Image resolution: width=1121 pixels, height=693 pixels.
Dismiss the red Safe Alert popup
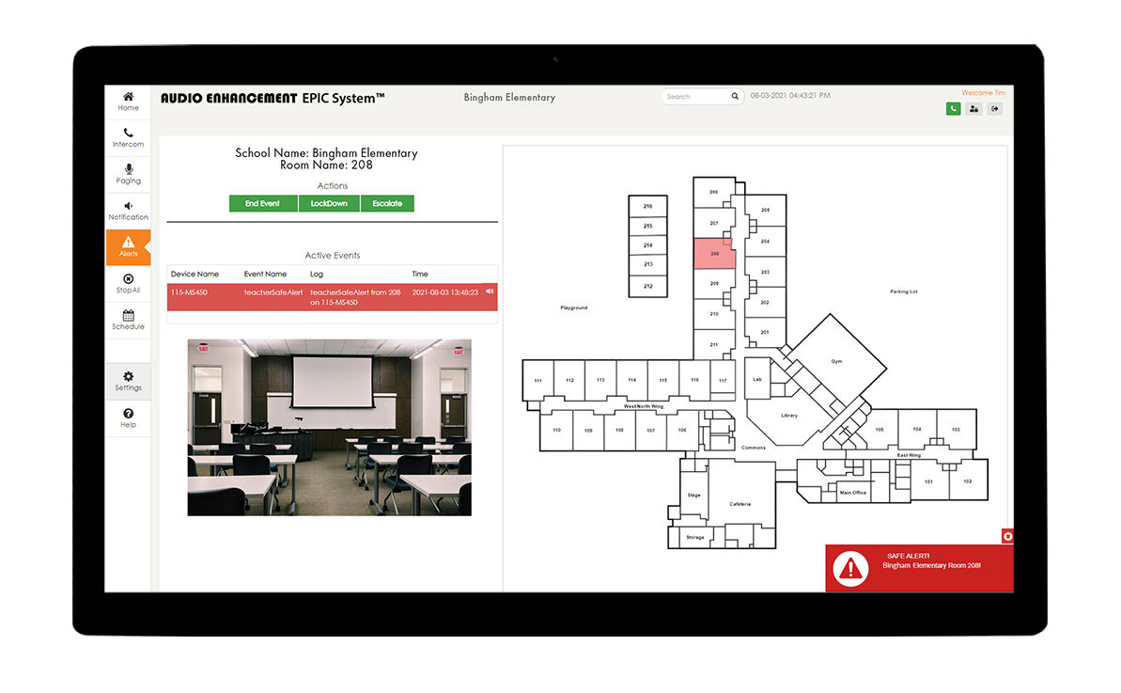tap(1007, 536)
